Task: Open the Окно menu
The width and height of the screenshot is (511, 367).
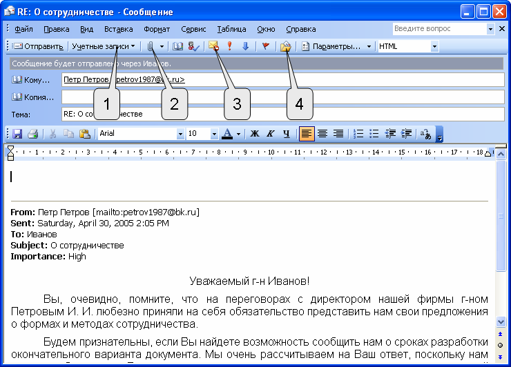Action: pyautogui.click(x=266, y=29)
